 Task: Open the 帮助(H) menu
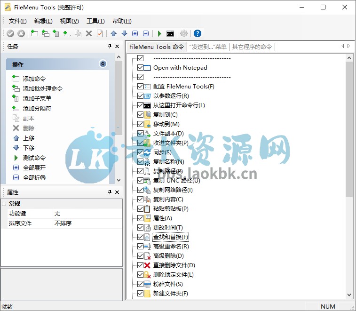[x=122, y=21]
